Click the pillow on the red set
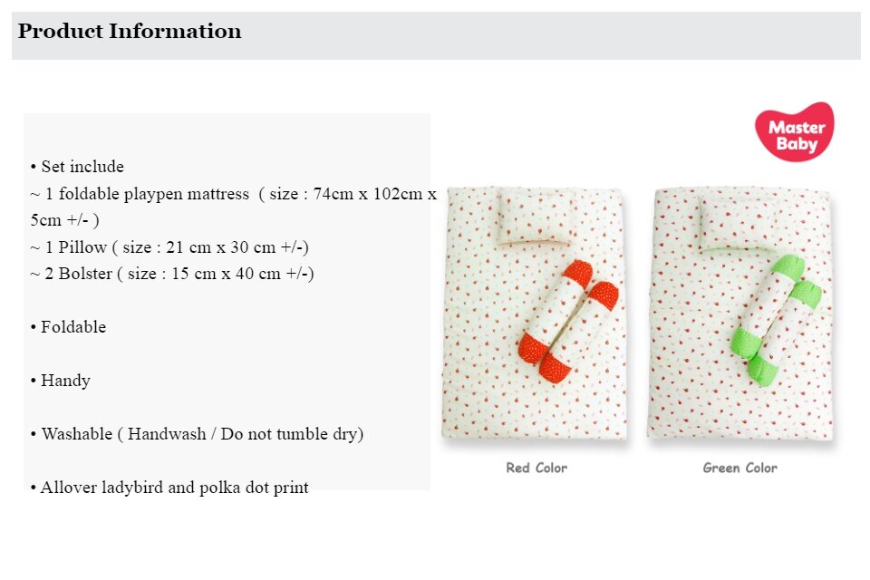This screenshot has width=870, height=580. (534, 217)
